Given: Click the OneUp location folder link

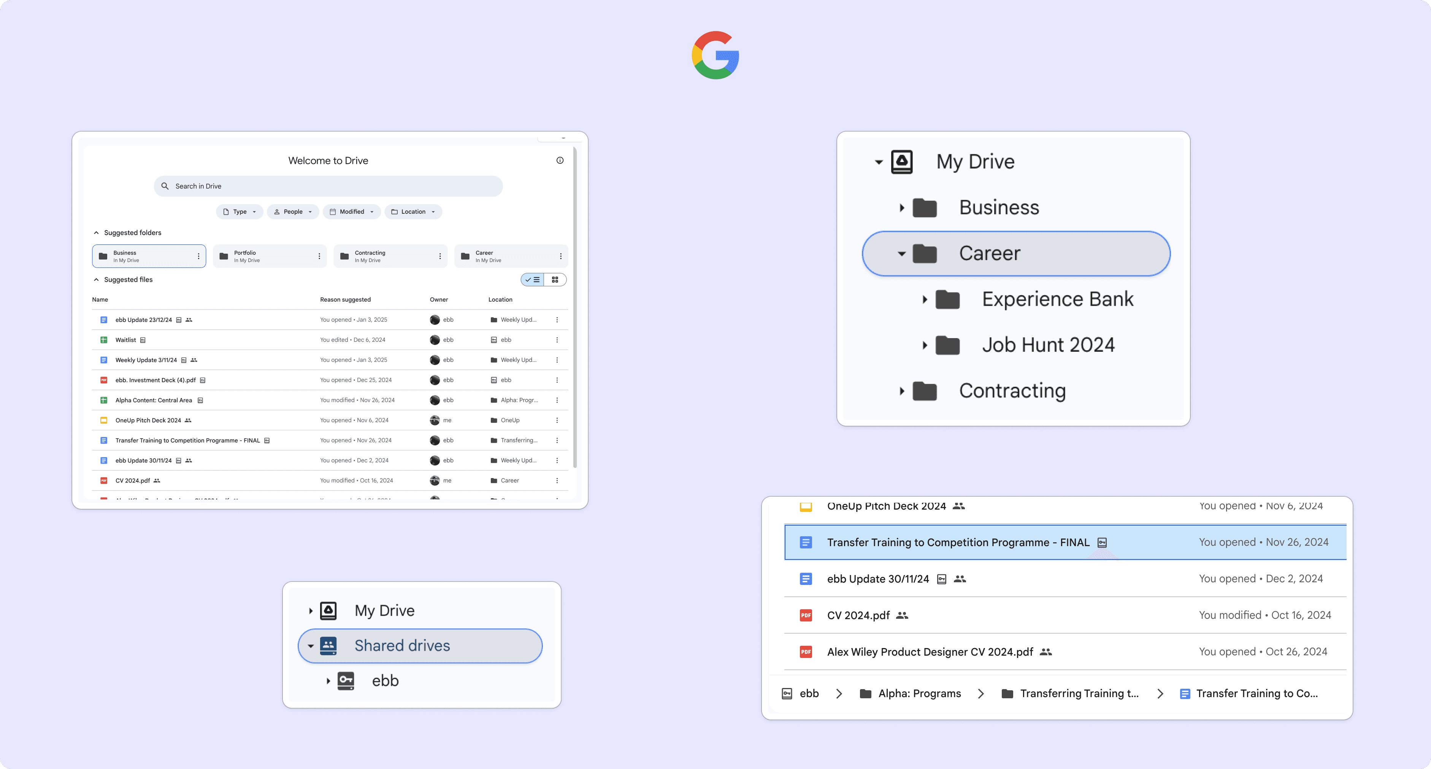Looking at the screenshot, I should click(x=505, y=420).
